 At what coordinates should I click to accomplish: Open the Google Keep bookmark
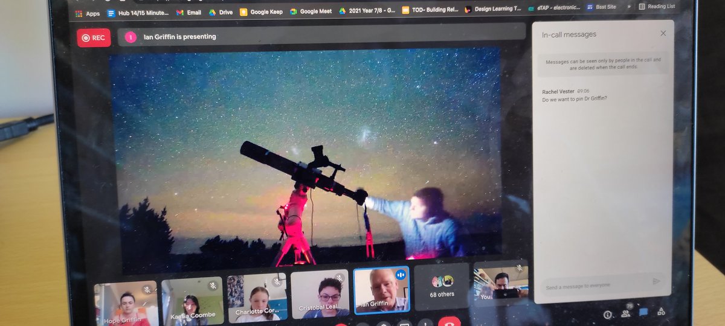[261, 11]
